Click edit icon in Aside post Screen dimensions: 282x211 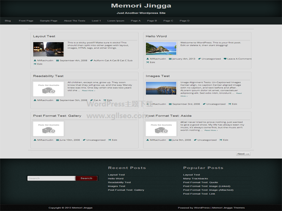(221, 140)
